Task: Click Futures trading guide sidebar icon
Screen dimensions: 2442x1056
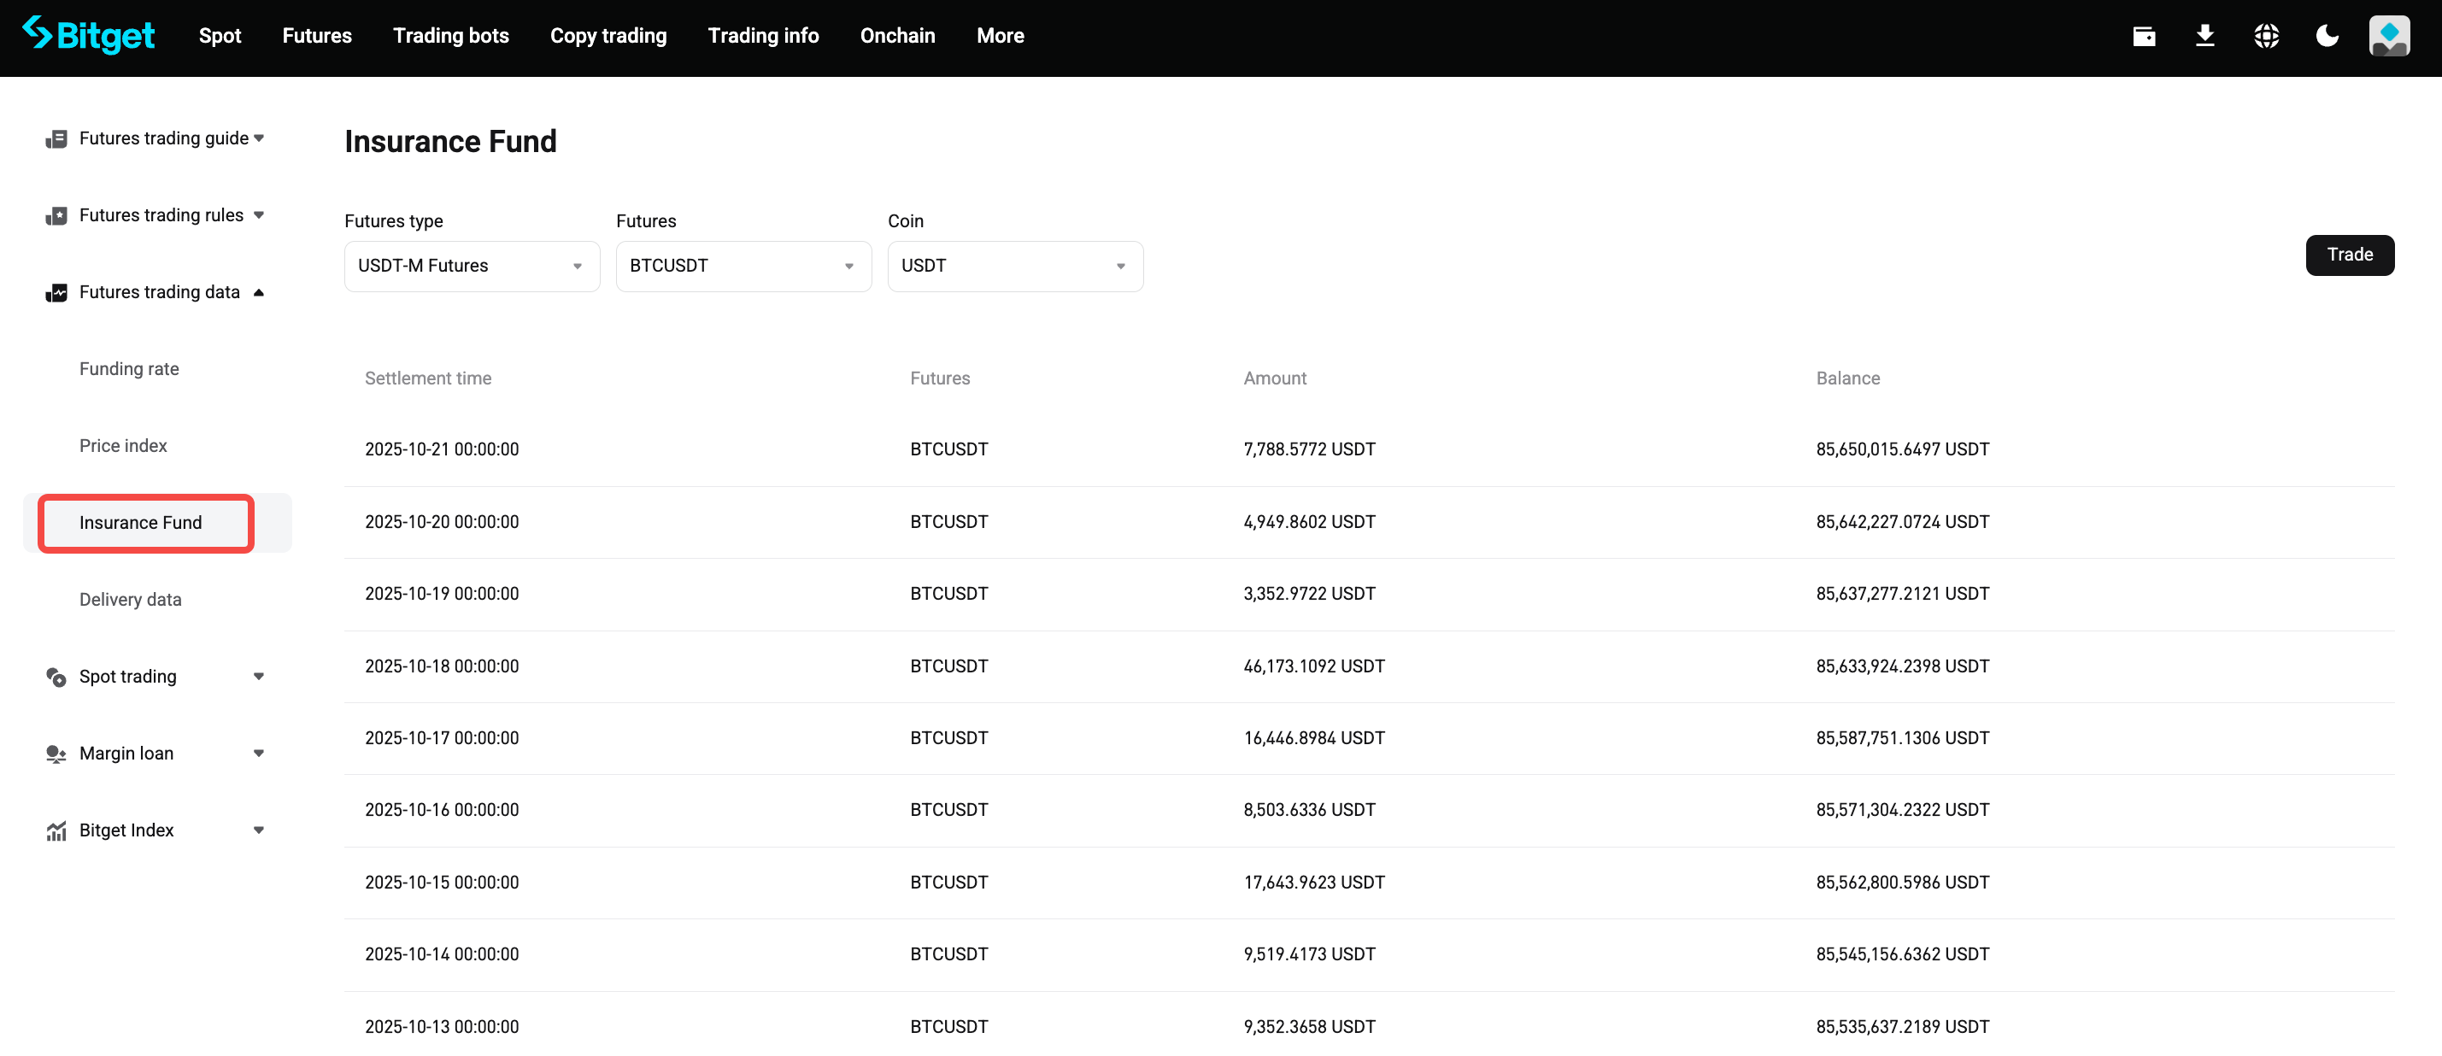Action: tap(56, 139)
